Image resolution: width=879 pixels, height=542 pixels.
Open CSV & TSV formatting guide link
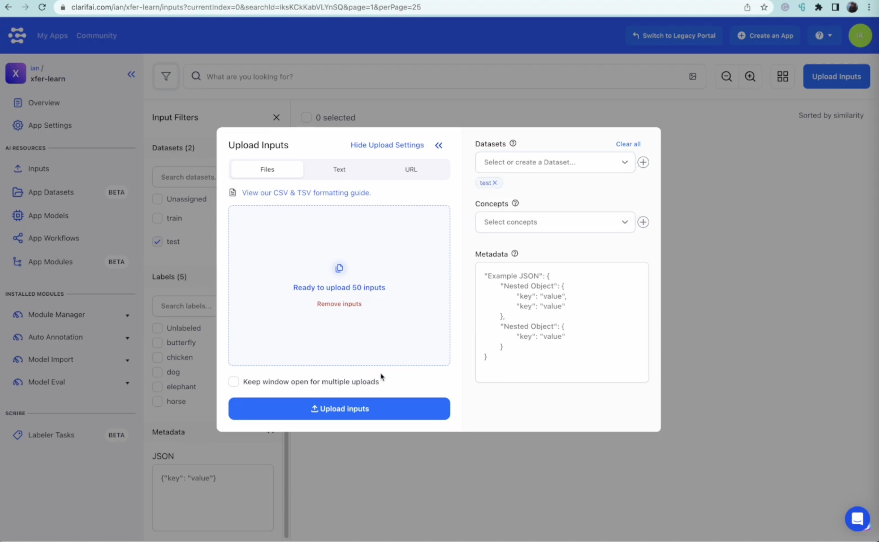(x=306, y=193)
